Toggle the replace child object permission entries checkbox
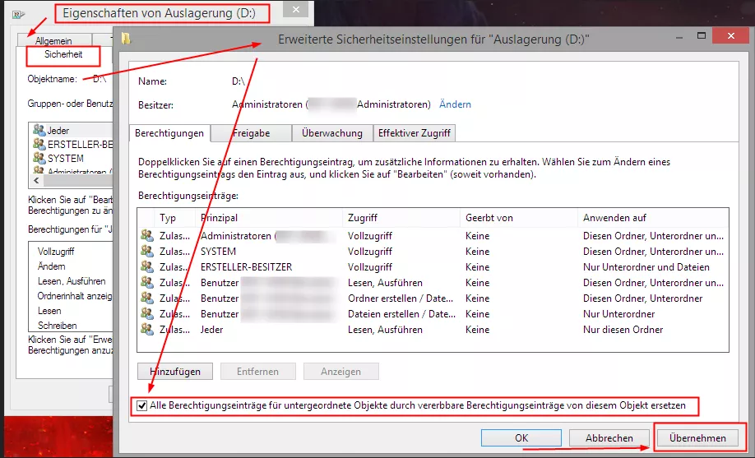755x458 pixels. [141, 405]
